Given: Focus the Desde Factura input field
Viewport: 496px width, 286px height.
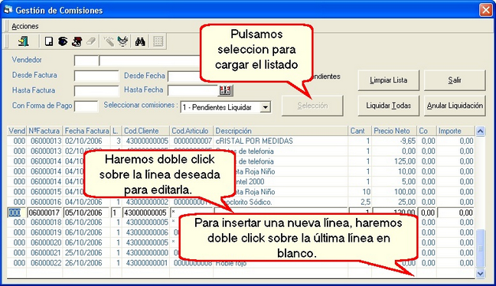Looking at the screenshot, I should click(96, 76).
